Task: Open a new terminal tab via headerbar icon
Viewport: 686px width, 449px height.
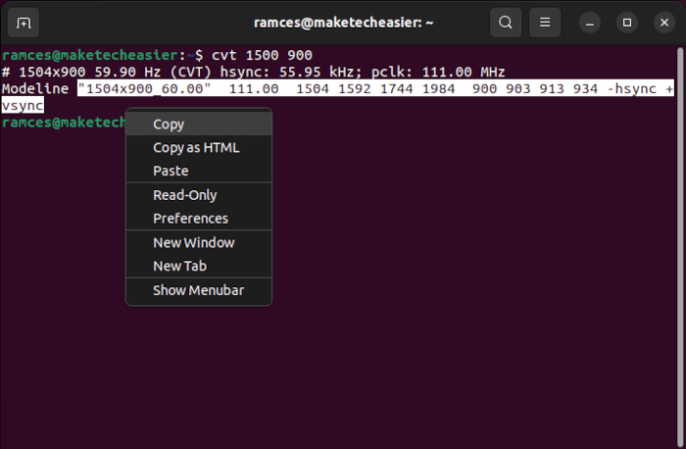Action: [x=24, y=23]
